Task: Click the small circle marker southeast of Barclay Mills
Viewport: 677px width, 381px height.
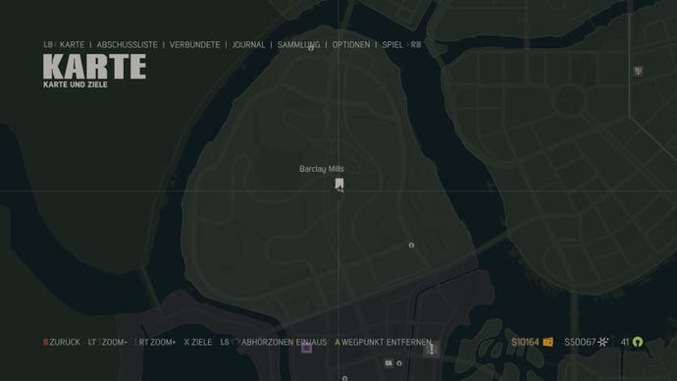Action: pyautogui.click(x=411, y=245)
